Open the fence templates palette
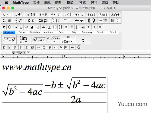The image size is (151, 113). tap(7, 21)
